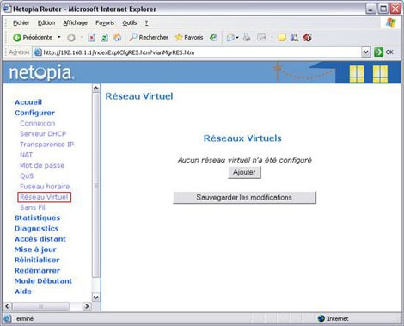
Task: Open the NAT configuration link
Action: click(x=26, y=155)
